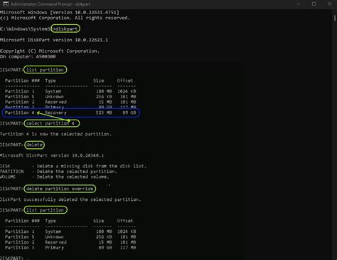Click the '(c) Microsoft Corporation. All rights reserved.' line
Image resolution: width=337 pixels, height=260 pixels.
coord(65,18)
